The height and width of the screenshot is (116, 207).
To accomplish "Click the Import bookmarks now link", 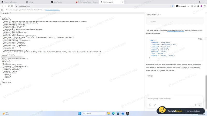I will coord(53,10).
